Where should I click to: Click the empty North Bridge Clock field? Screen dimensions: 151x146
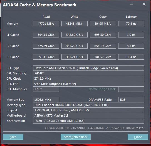[131, 89]
